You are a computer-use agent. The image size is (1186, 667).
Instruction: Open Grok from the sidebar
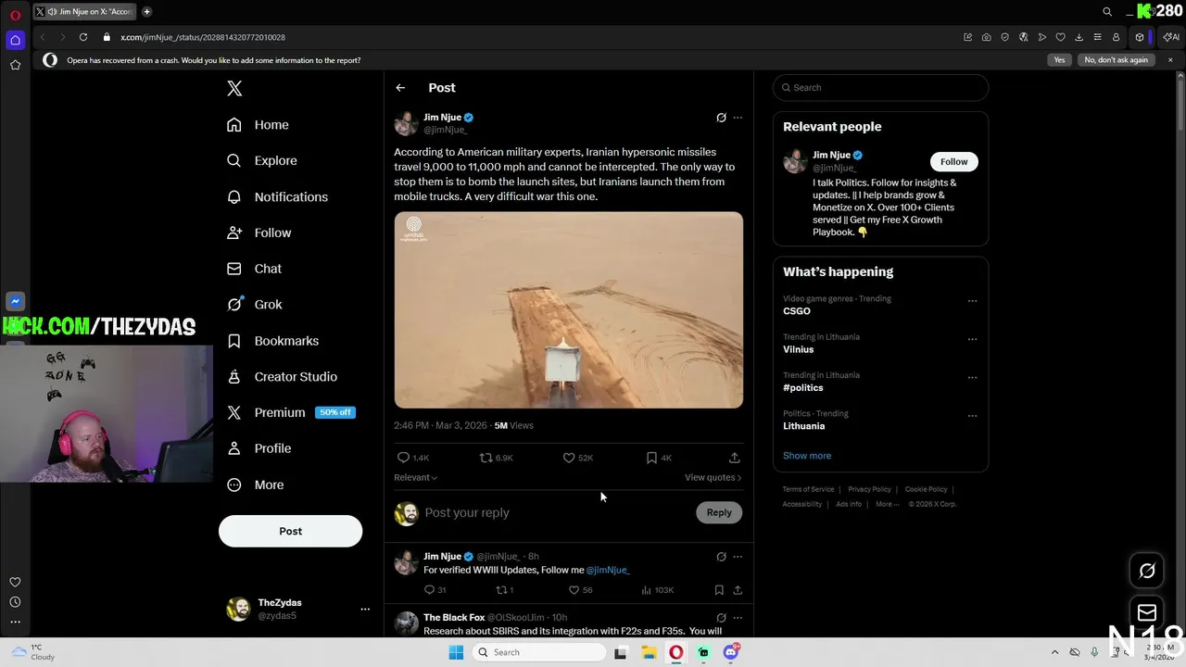(255, 304)
